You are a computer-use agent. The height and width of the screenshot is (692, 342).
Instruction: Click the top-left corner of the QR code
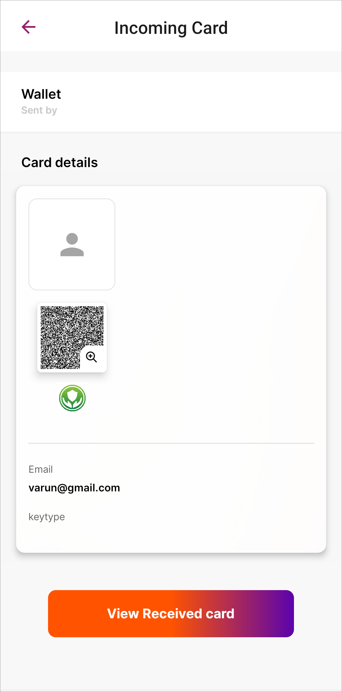click(x=44, y=309)
